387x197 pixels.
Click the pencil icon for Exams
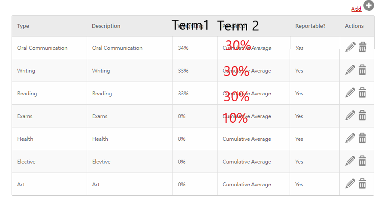point(351,115)
